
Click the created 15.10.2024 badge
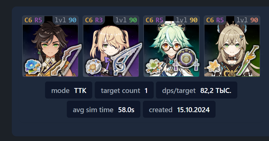pyautogui.click(x=179, y=109)
